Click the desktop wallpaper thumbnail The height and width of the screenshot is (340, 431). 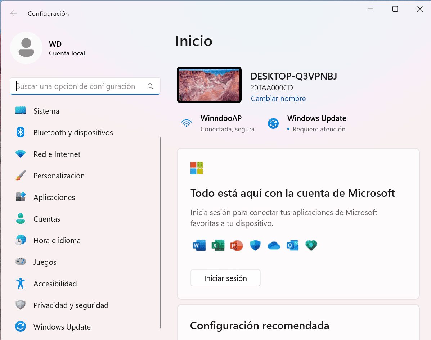[209, 85]
